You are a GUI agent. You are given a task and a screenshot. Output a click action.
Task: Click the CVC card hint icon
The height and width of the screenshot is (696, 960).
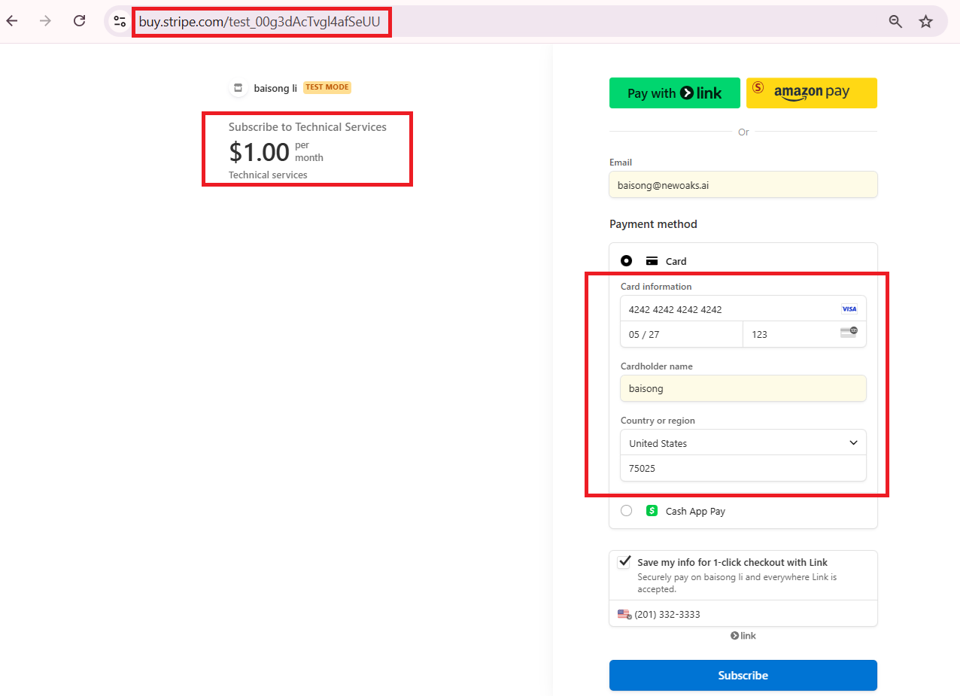849,333
